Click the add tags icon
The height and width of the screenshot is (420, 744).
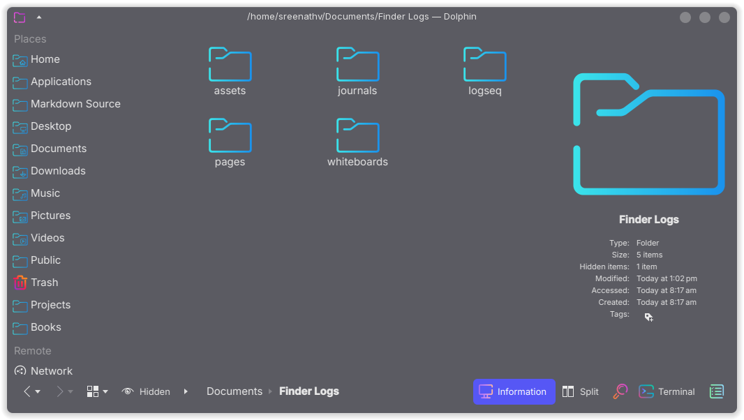[x=648, y=317]
